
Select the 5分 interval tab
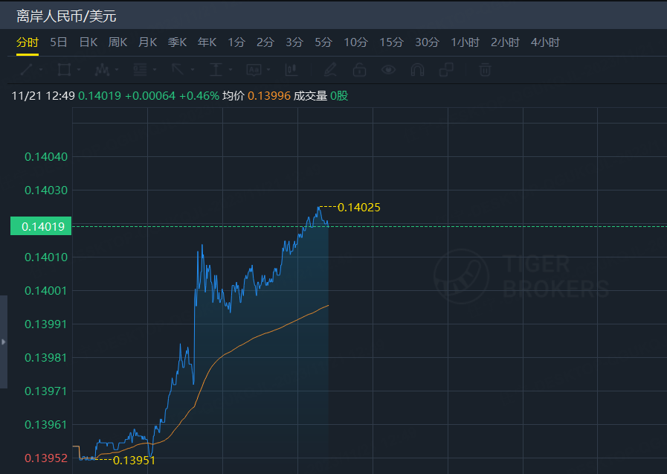323,42
